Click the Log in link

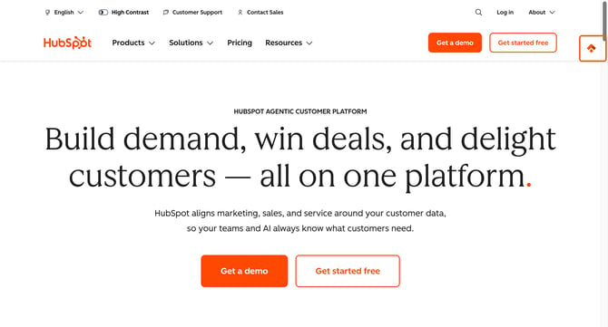[505, 13]
